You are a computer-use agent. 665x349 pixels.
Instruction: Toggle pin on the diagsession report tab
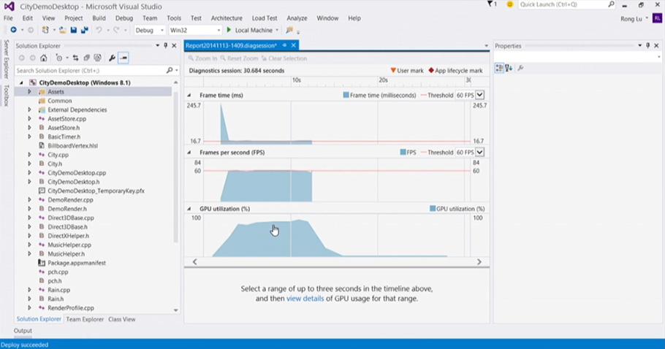(284, 45)
